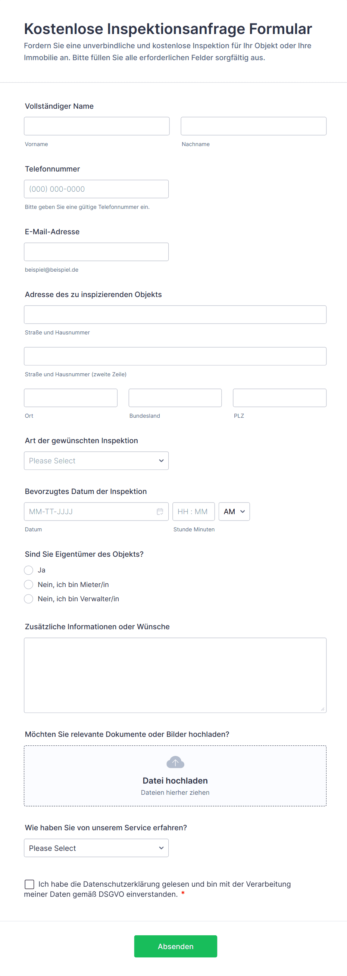
Task: Check the Datenschutzerklärung consent checkbox
Action: pos(29,884)
